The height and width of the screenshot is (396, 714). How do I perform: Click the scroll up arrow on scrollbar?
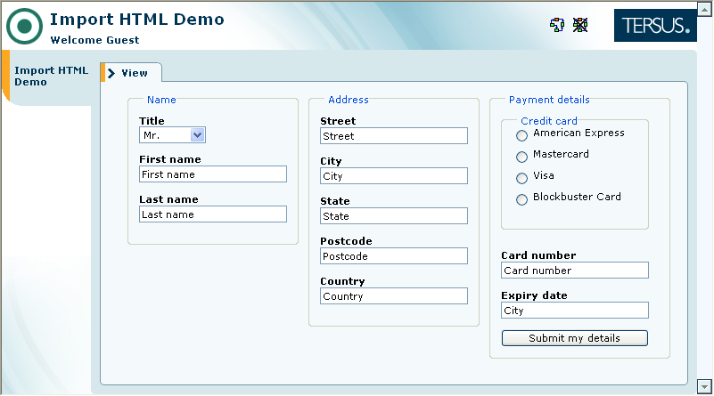coord(705,7)
